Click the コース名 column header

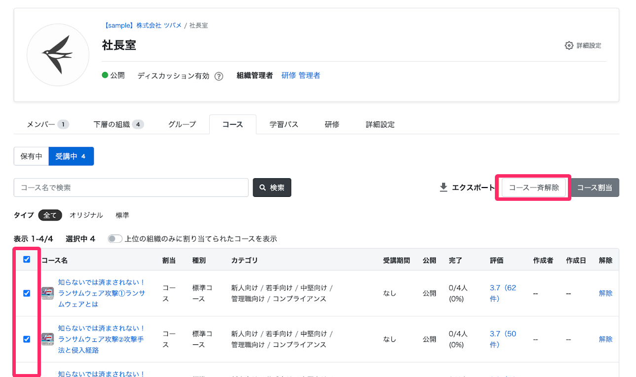(54, 260)
